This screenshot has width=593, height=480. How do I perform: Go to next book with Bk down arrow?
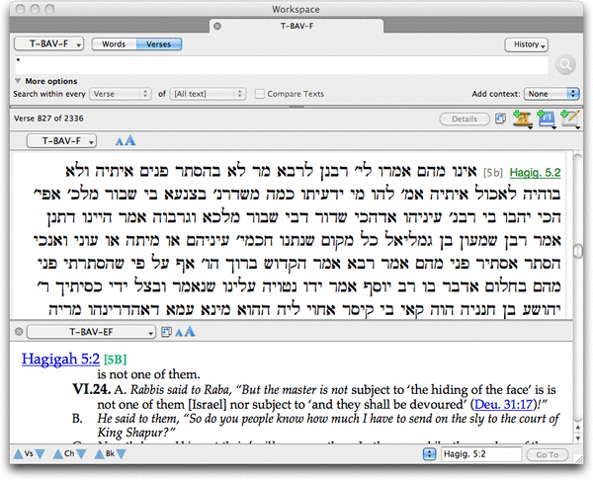(121, 454)
